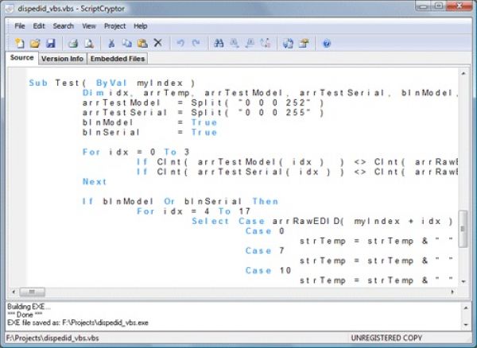This screenshot has width=477, height=348.
Task: Click the horizontal scrollbar thumb
Action: tap(33, 292)
